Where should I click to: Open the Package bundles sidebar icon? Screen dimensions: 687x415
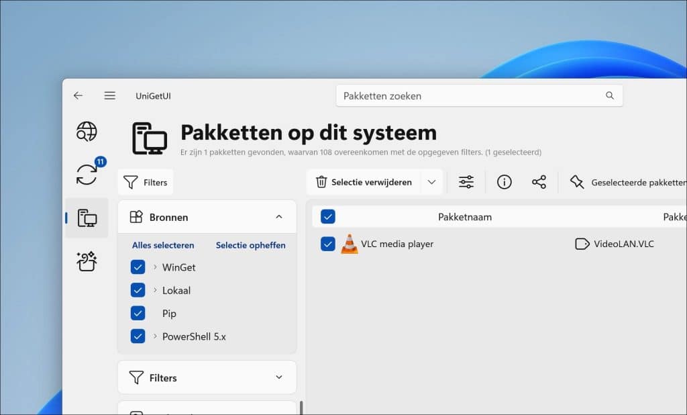[87, 261]
